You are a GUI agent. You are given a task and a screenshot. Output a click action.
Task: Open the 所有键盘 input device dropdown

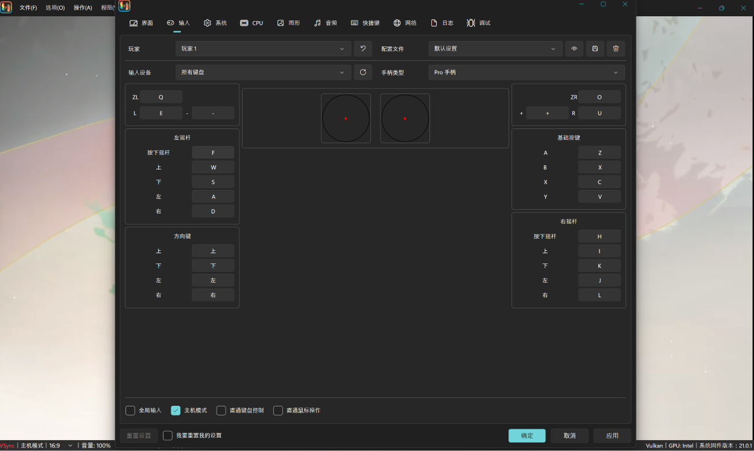(263, 72)
